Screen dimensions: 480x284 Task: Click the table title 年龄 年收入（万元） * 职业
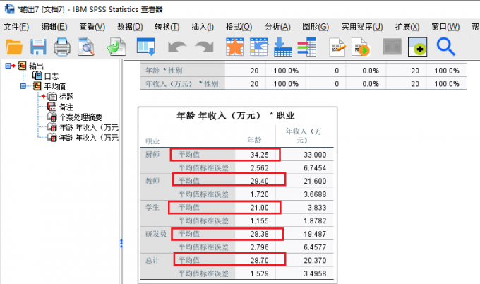coord(235,115)
